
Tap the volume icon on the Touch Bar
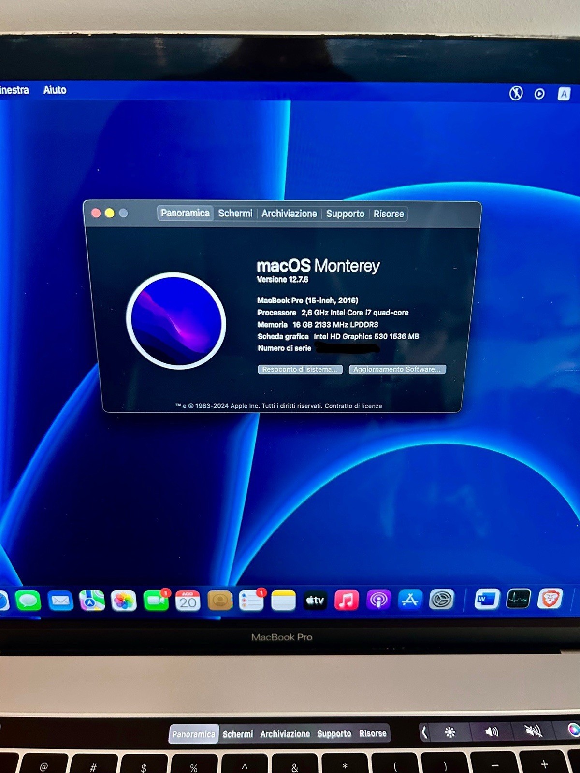pos(492,731)
